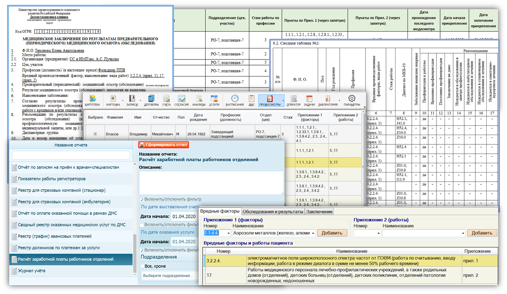Open the Счета section icon

pyautogui.click(x=166, y=100)
